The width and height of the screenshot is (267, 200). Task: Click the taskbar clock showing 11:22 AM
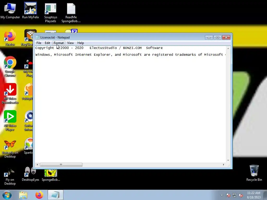click(254, 195)
